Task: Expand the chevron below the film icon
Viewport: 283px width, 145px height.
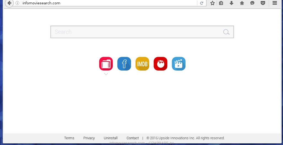Action: (x=106, y=74)
